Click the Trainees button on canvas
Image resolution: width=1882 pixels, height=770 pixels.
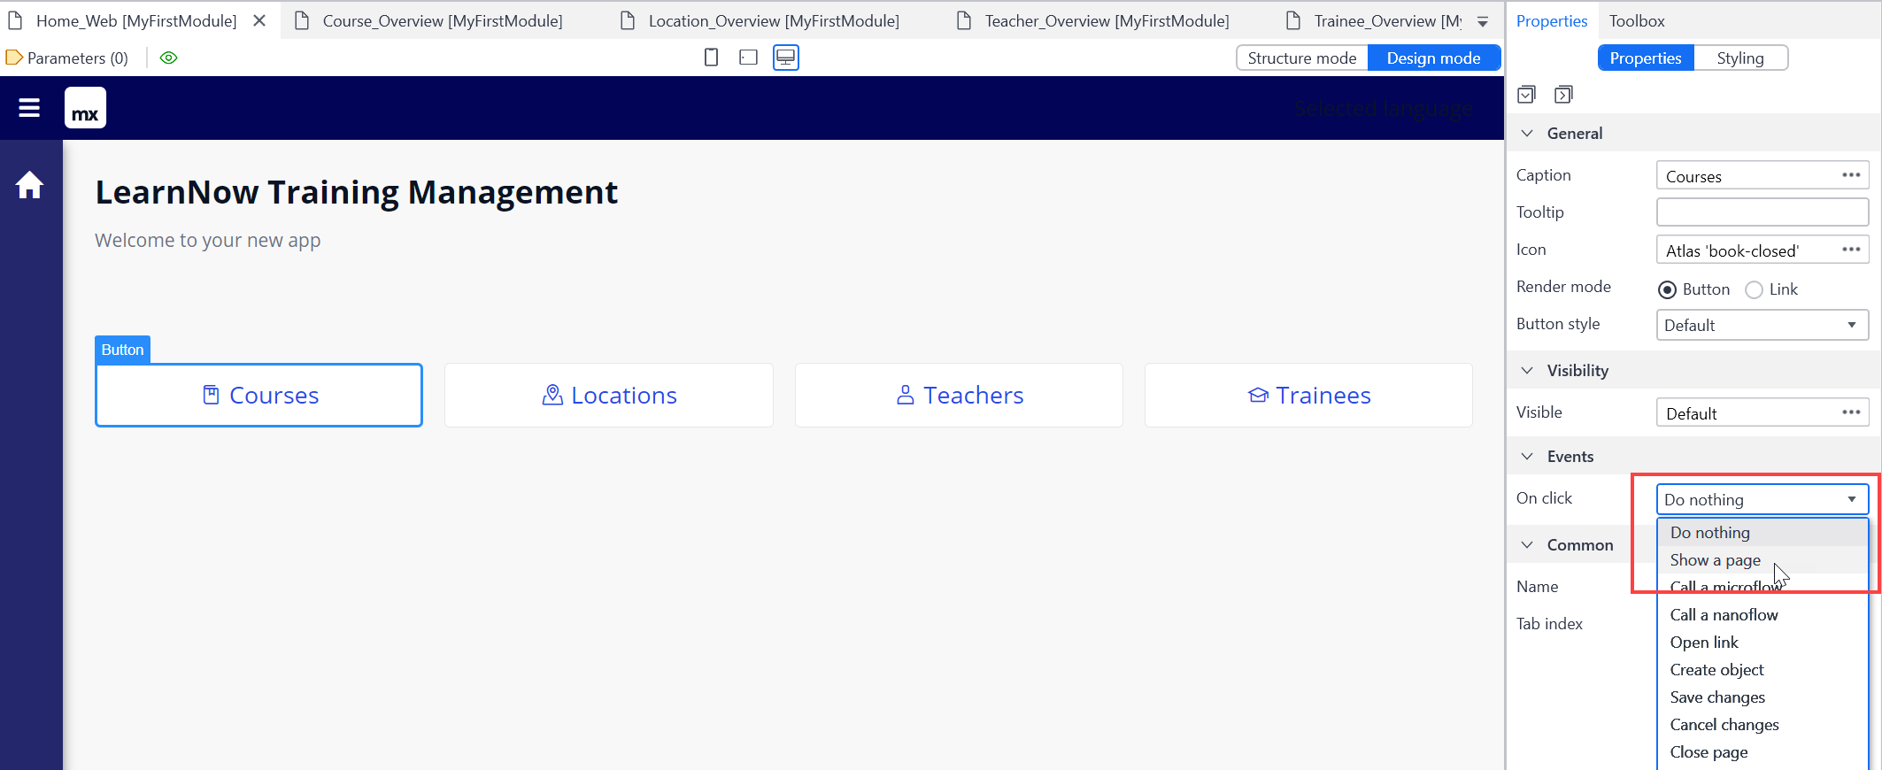point(1308,396)
